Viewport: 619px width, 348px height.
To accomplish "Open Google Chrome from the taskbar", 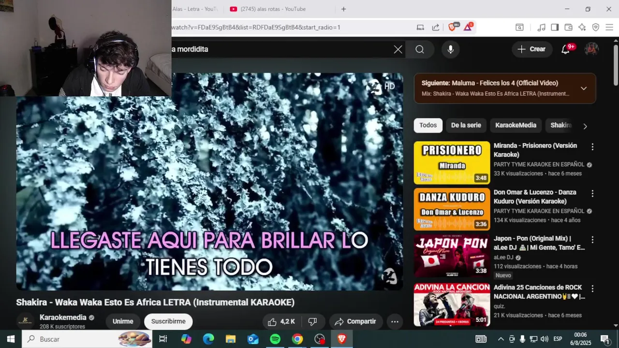I will [297, 339].
